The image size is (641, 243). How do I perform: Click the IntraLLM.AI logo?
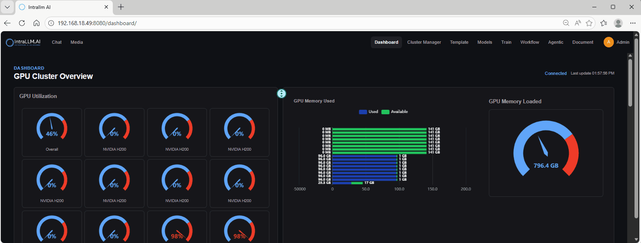pos(23,42)
